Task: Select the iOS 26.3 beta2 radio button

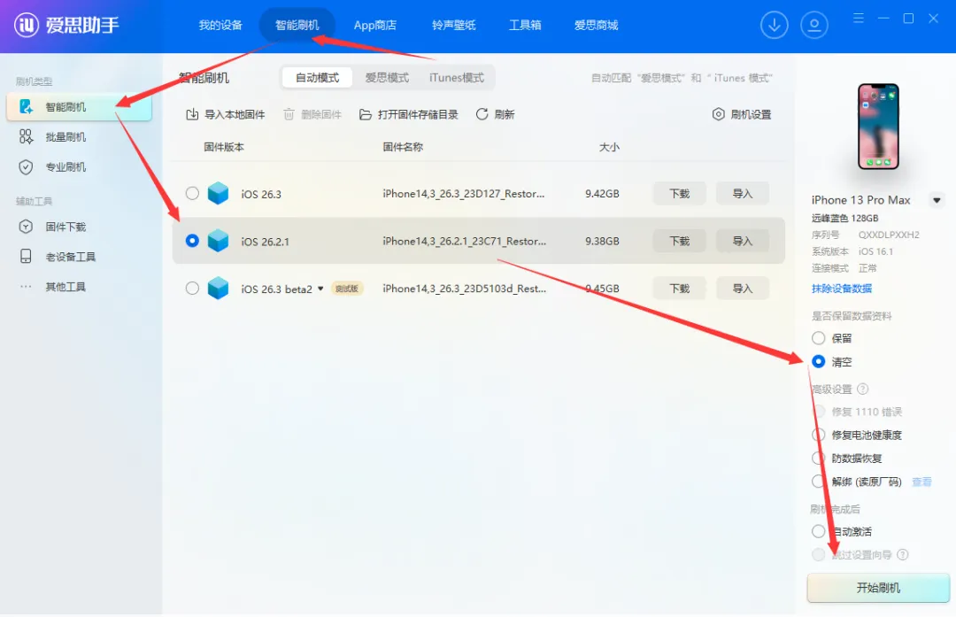Action: click(192, 289)
